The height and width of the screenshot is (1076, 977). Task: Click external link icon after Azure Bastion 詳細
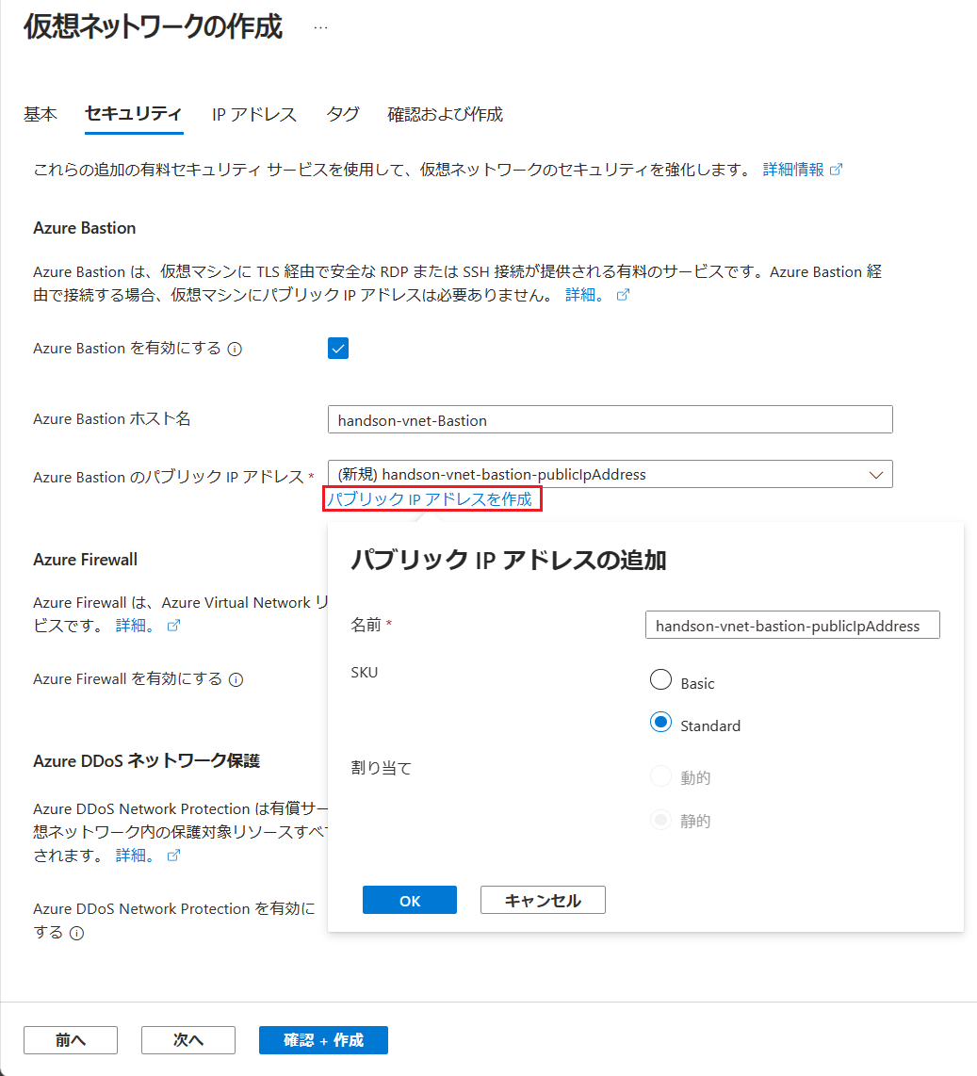[x=623, y=295]
